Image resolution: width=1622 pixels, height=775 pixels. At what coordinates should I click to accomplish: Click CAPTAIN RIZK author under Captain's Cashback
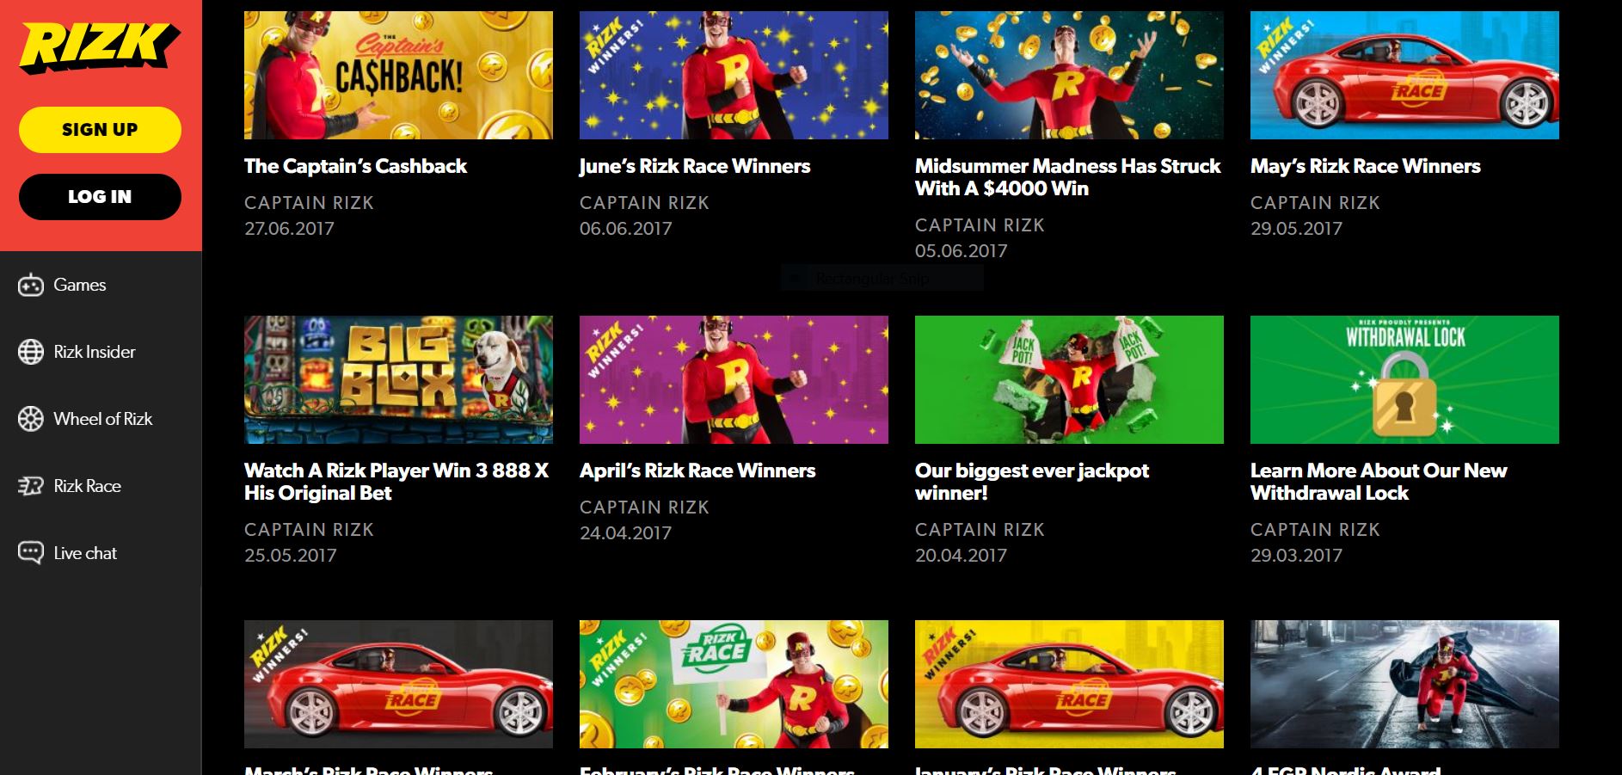click(309, 203)
